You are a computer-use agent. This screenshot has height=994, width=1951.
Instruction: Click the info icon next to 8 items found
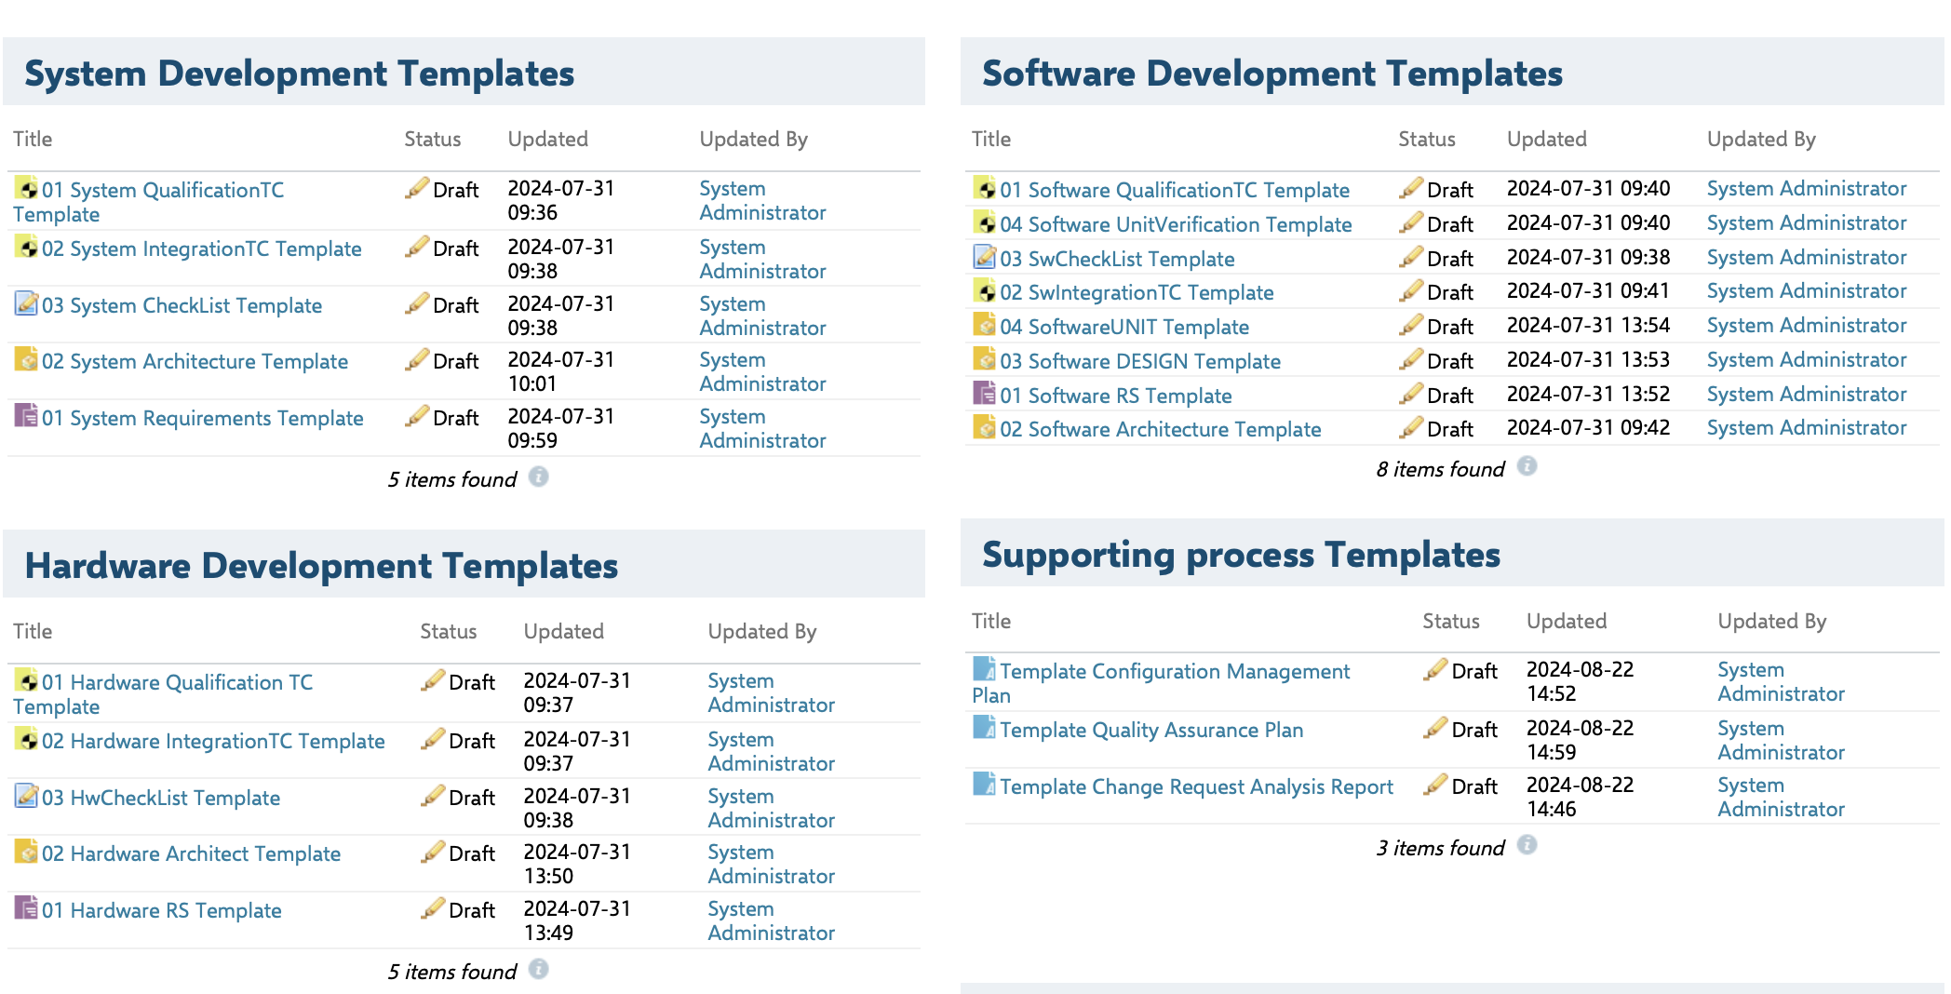[x=1527, y=466]
